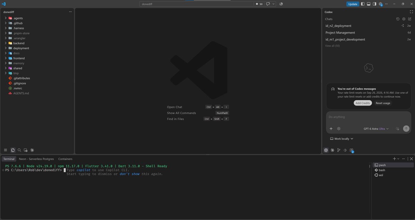Click the 'don't show' link in terminal
The width and height of the screenshot is (415, 220).
tap(130, 174)
